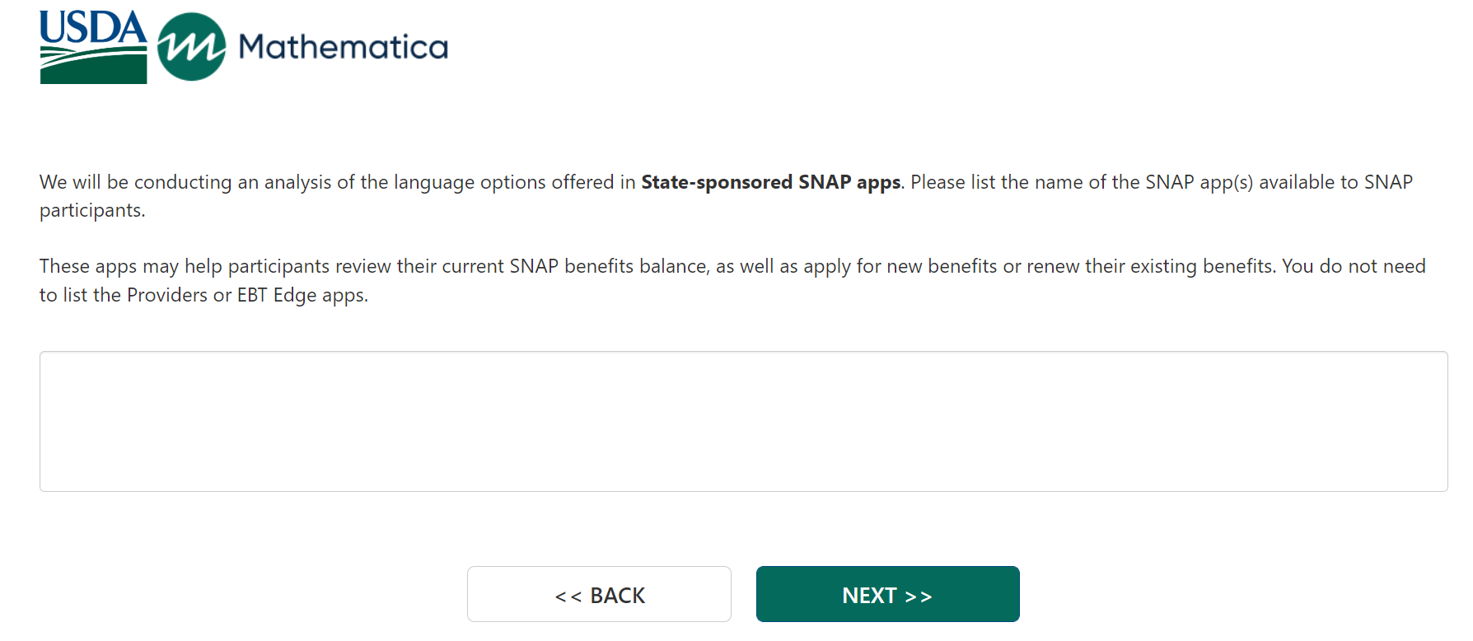Focus the SNAP app names text box
The image size is (1473, 641).
pos(743,421)
